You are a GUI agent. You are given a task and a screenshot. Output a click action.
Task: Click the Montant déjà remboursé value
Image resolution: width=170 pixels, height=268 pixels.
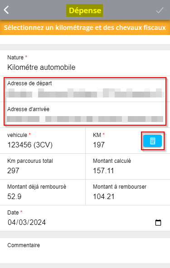pyautogui.click(x=15, y=196)
